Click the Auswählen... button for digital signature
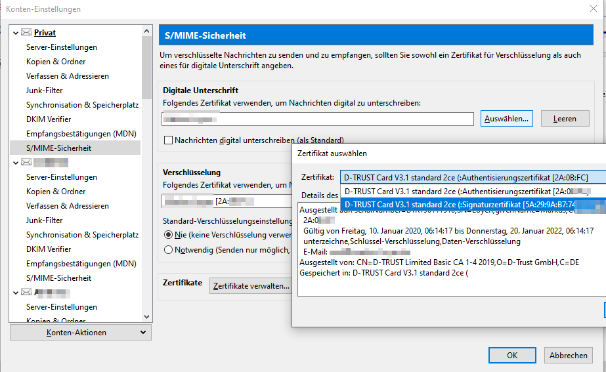The height and width of the screenshot is (372, 606). [506, 119]
